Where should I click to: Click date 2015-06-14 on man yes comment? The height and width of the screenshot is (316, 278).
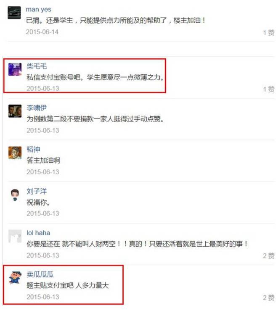pyautogui.click(x=42, y=32)
